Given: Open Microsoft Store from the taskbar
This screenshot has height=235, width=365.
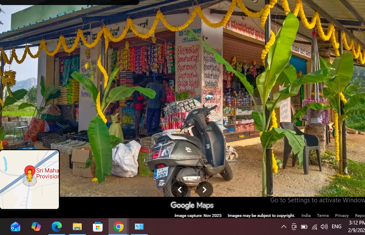Looking at the screenshot, I should pyautogui.click(x=98, y=227).
